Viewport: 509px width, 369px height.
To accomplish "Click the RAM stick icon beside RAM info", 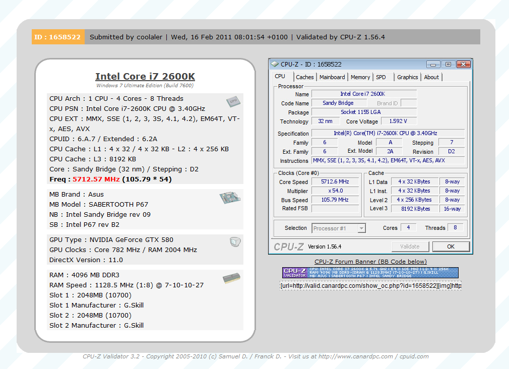I will pyautogui.click(x=231, y=278).
